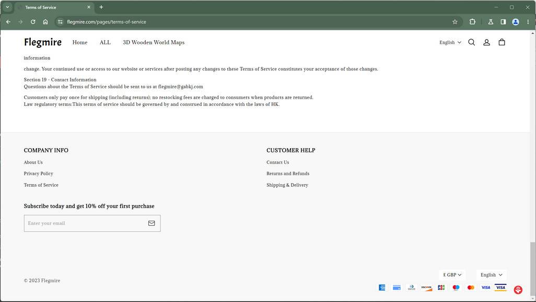
Task: Open the Chrome three-dot menu
Action: [x=528, y=22]
